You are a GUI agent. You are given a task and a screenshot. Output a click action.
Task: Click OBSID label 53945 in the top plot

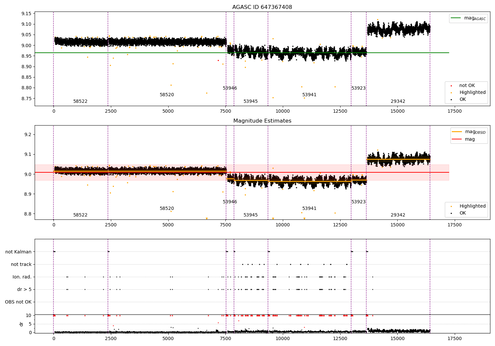(250, 101)
